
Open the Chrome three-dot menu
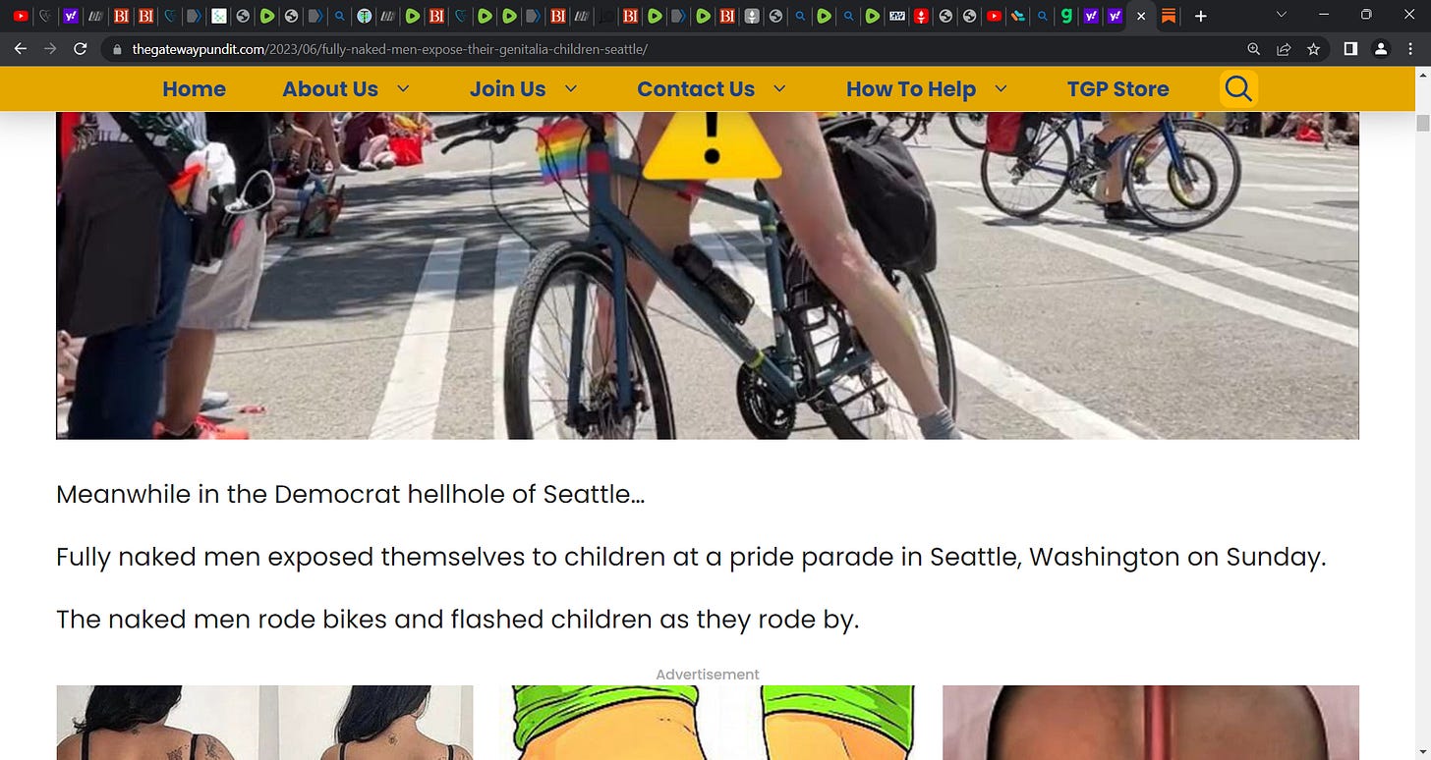tap(1411, 49)
